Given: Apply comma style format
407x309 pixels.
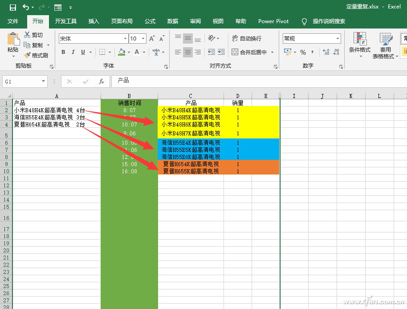Looking at the screenshot, I should pyautogui.click(x=312, y=52).
